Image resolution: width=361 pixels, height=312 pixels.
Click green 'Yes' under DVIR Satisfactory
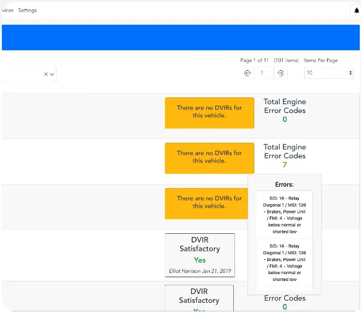point(200,260)
